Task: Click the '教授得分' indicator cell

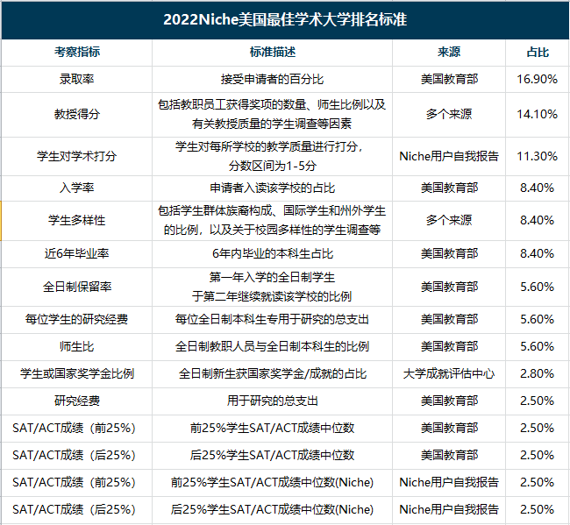Action: pyautogui.click(x=76, y=114)
